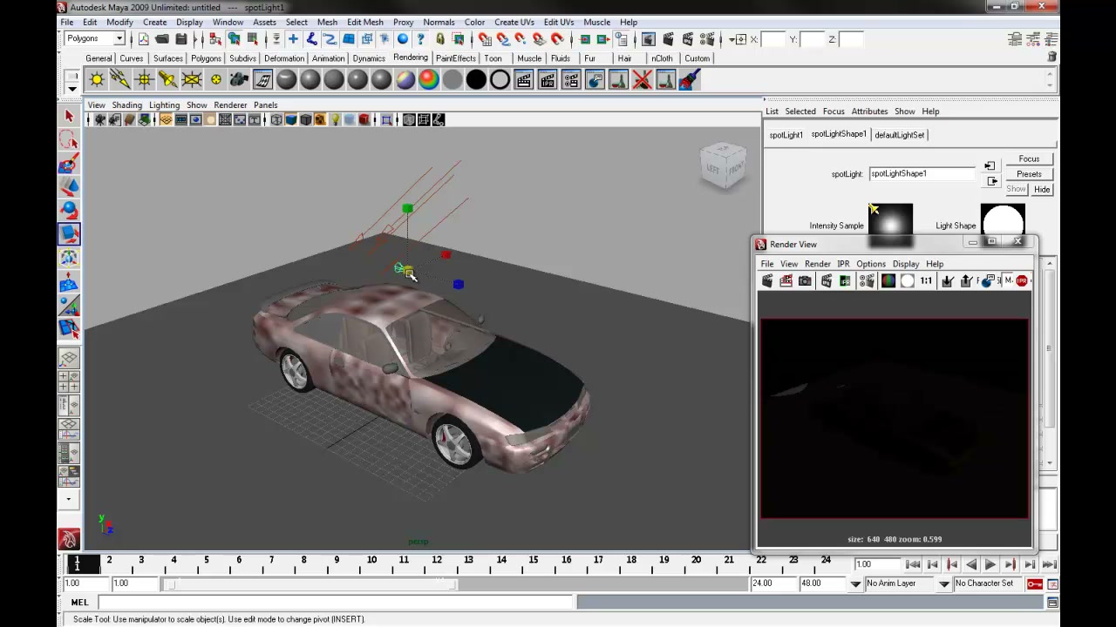Expand toolbox layout arrow at bottom of toolbox
This screenshot has width=1116, height=627.
point(69,500)
